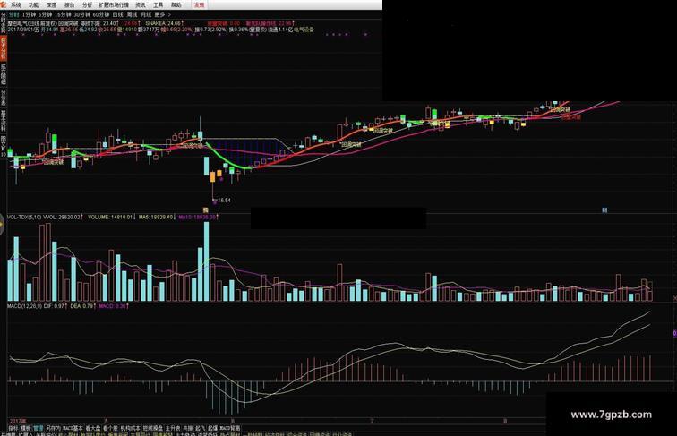Open the 资讯 menu
The width and height of the screenshot is (677, 436).
tap(141, 5)
